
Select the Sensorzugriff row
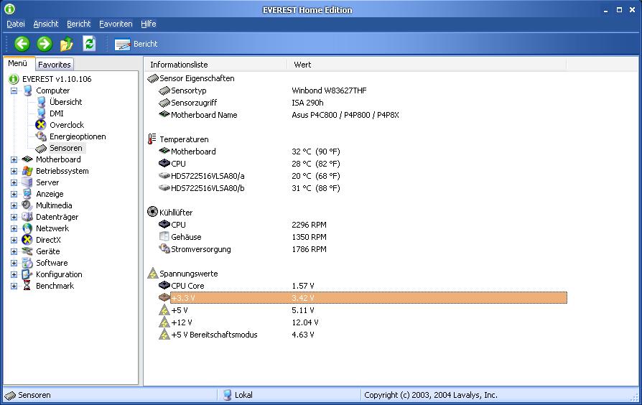point(363,103)
